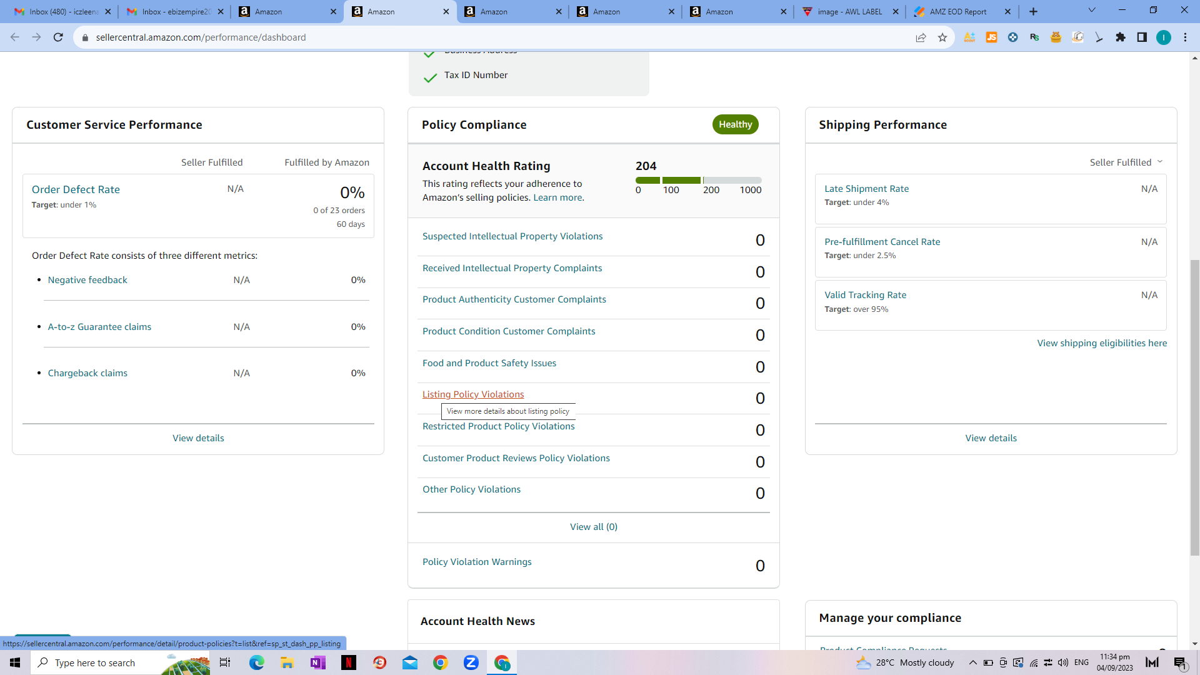View details for Customer Service Performance
This screenshot has width=1200, height=675.
(x=198, y=438)
